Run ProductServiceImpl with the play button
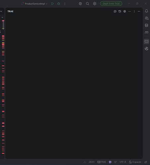This screenshot has height=165, width=150. (53, 4)
